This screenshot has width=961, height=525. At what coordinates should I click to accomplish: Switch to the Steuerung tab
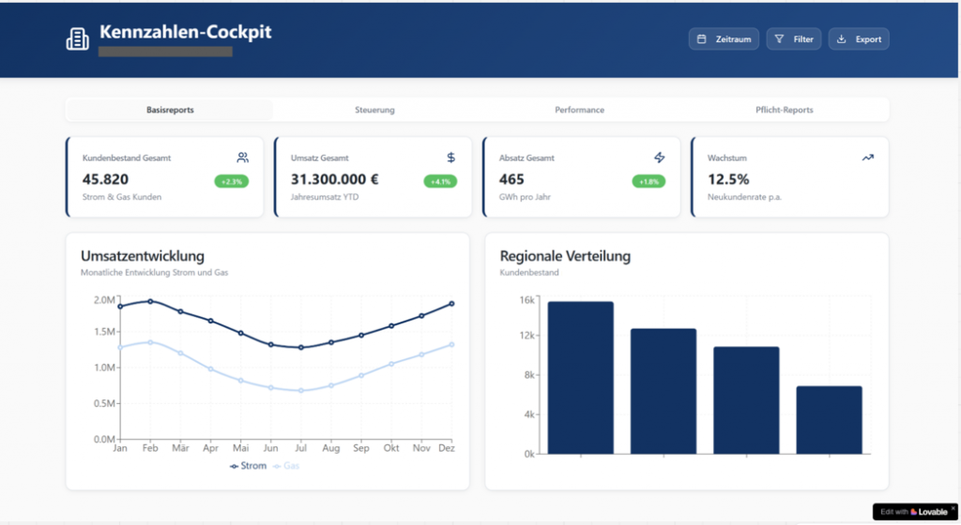[x=374, y=110]
